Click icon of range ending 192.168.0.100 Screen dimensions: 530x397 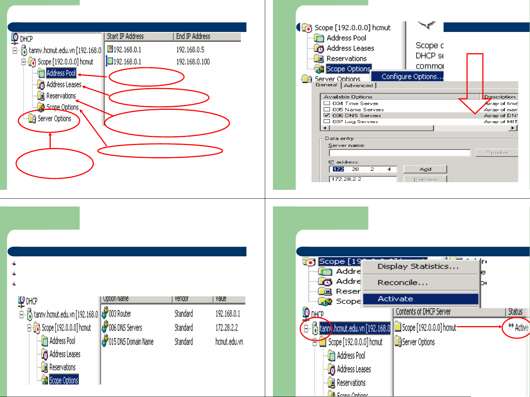(109, 61)
